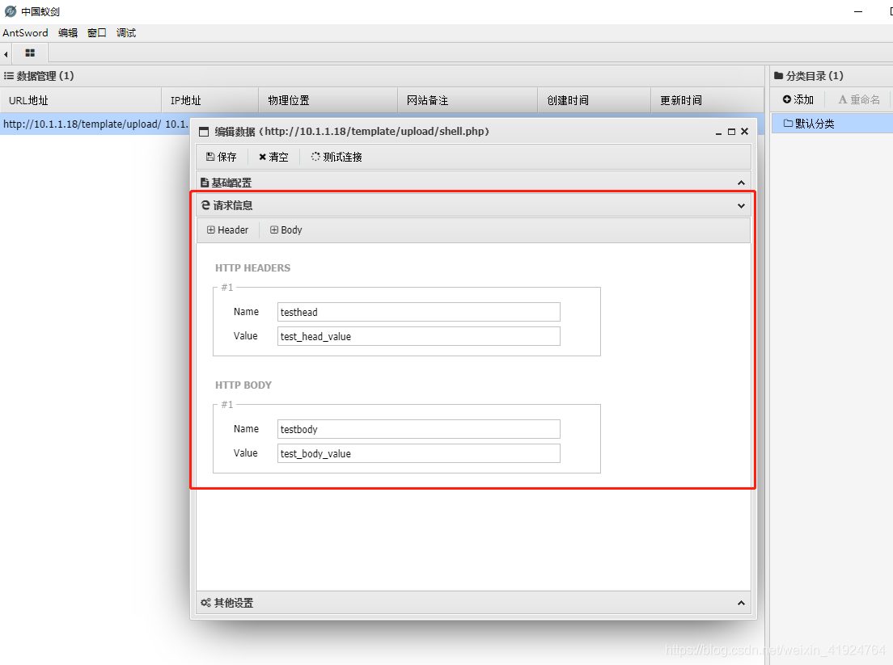Click the 网站备注 column header
The width and height of the screenshot is (893, 665).
[468, 100]
